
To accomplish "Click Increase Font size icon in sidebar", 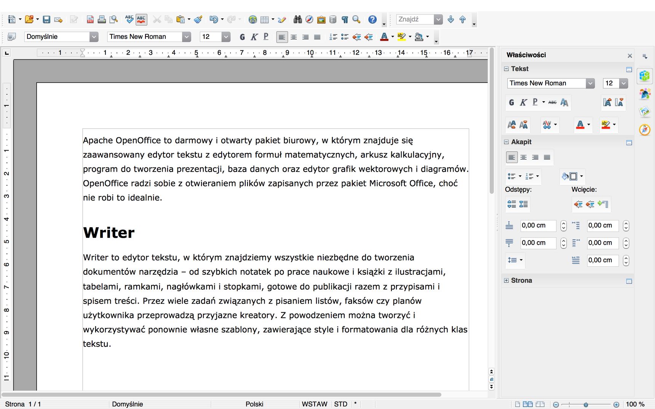I will click(607, 102).
